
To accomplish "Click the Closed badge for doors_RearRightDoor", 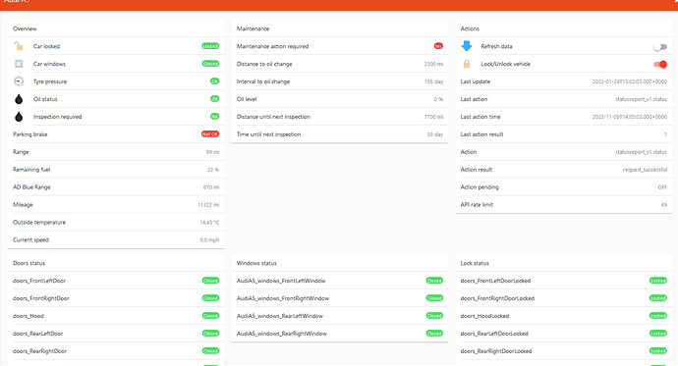I will 210,351.
